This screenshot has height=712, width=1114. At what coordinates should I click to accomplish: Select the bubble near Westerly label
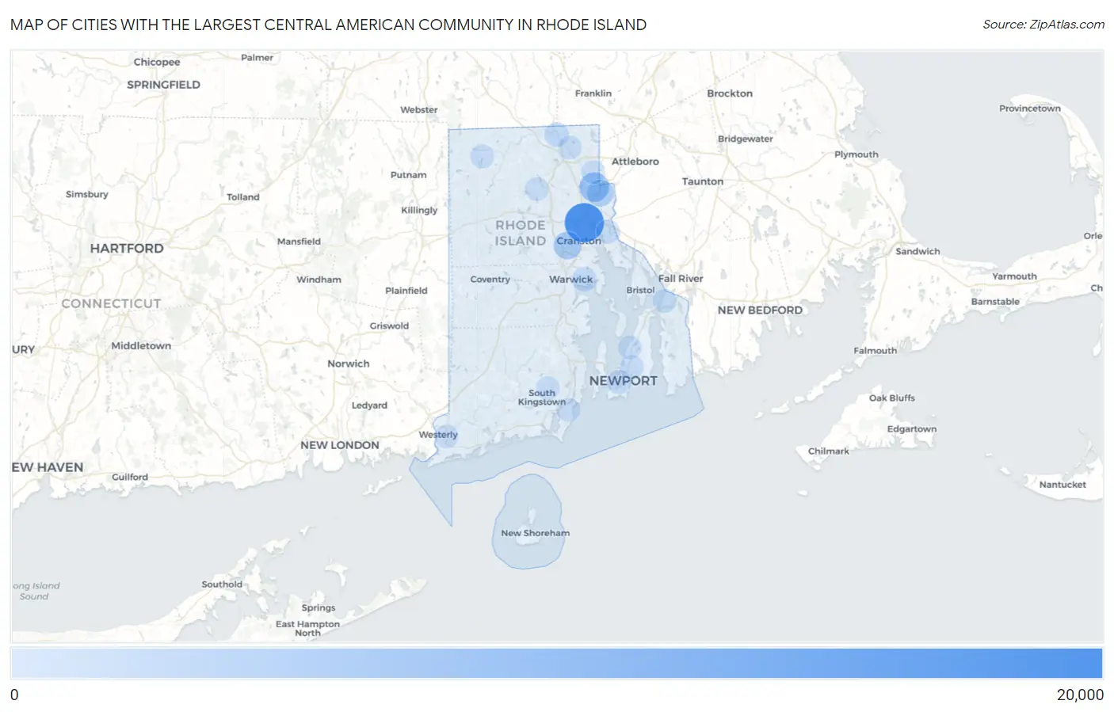point(447,436)
